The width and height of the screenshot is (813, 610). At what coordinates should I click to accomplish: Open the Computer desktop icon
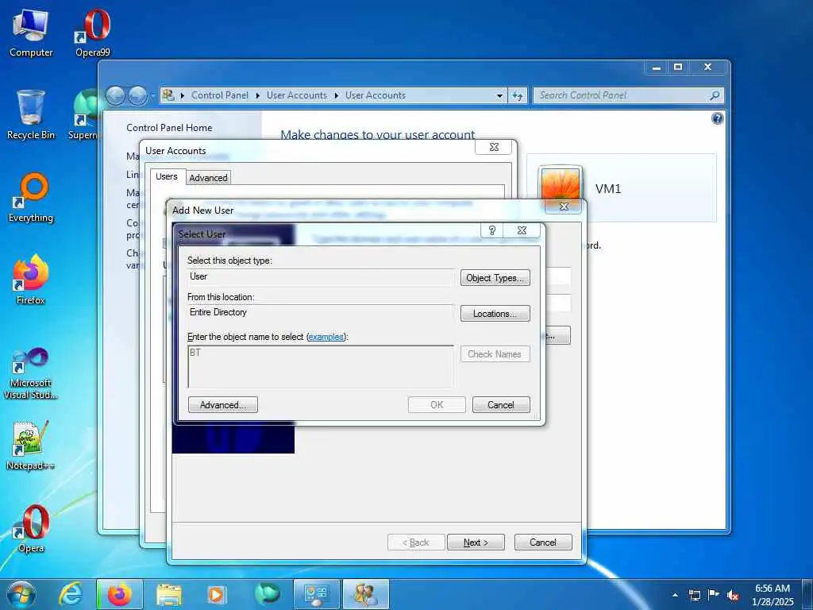pyautogui.click(x=31, y=33)
